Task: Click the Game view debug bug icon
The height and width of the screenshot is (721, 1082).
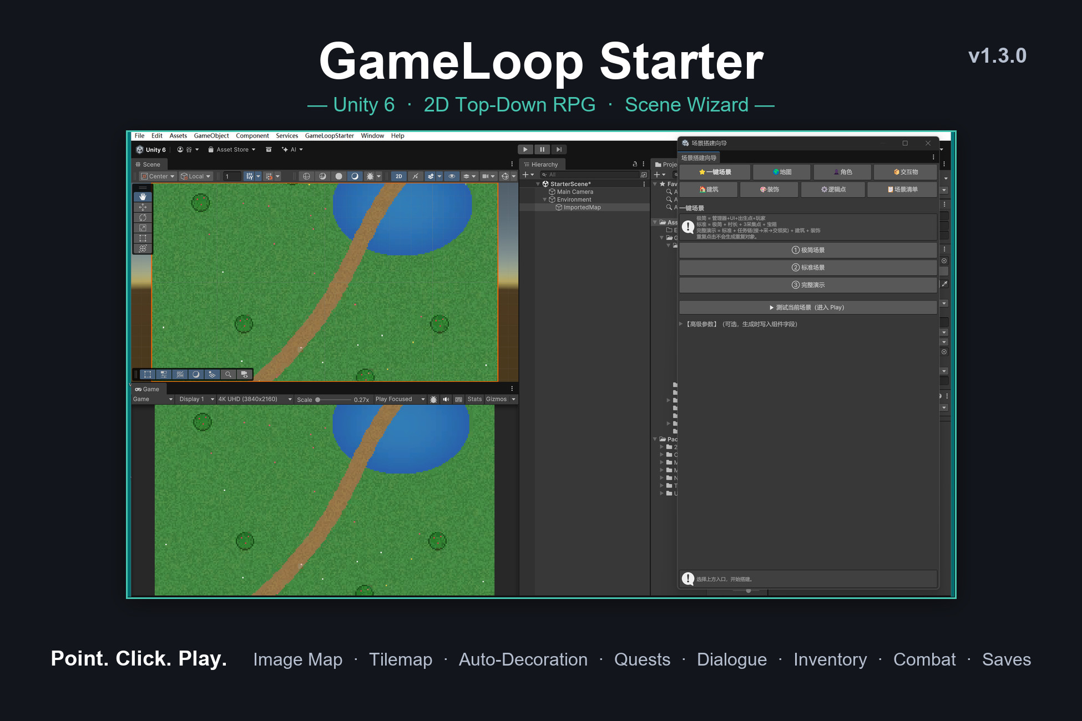Action: [433, 399]
